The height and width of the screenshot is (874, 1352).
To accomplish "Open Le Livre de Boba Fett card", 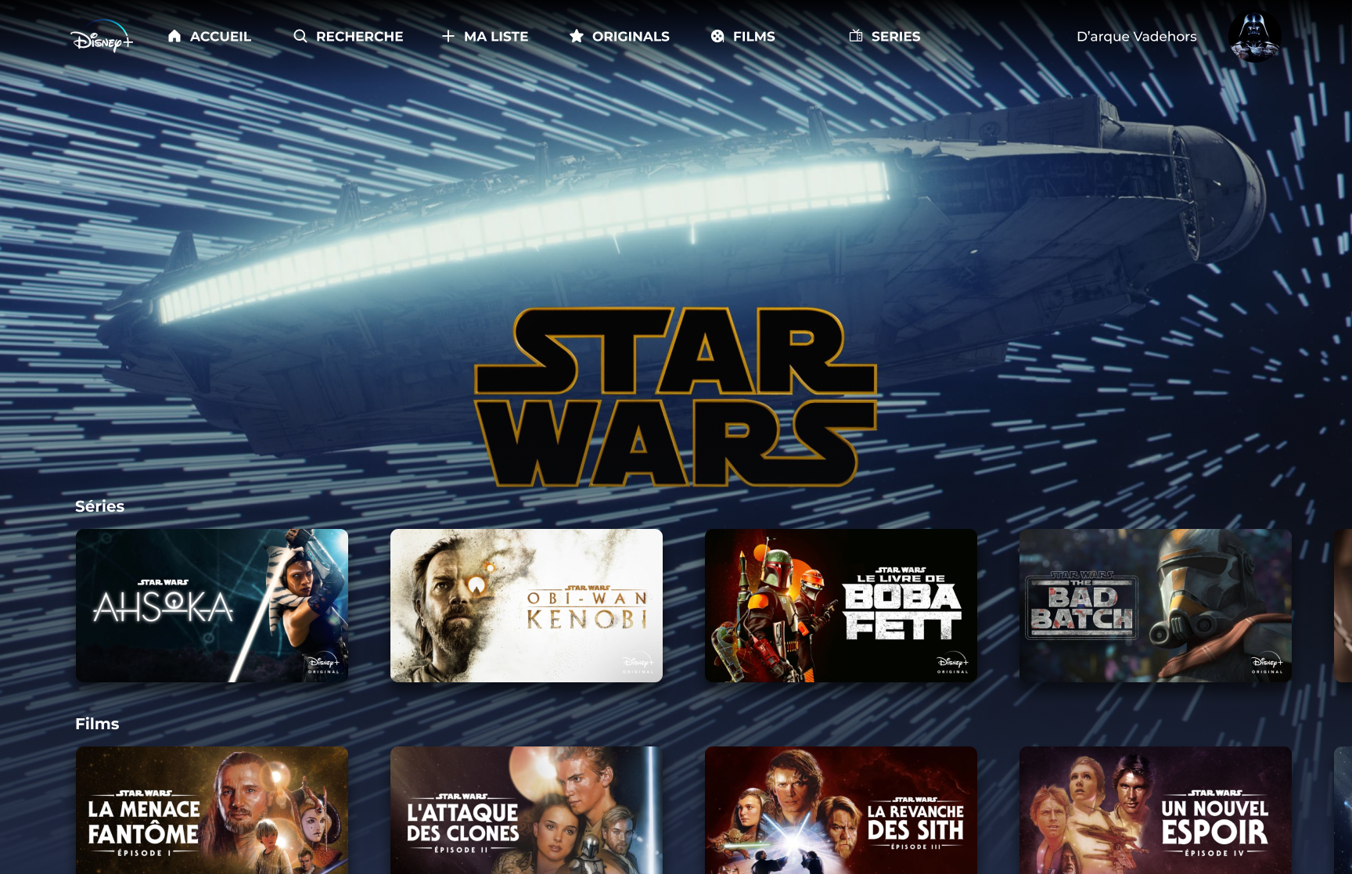I will click(841, 606).
